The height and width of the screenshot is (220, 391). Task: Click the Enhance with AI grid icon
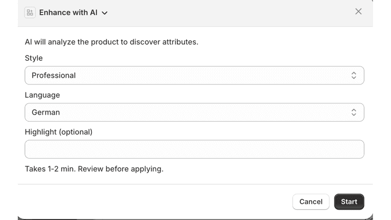(x=30, y=12)
